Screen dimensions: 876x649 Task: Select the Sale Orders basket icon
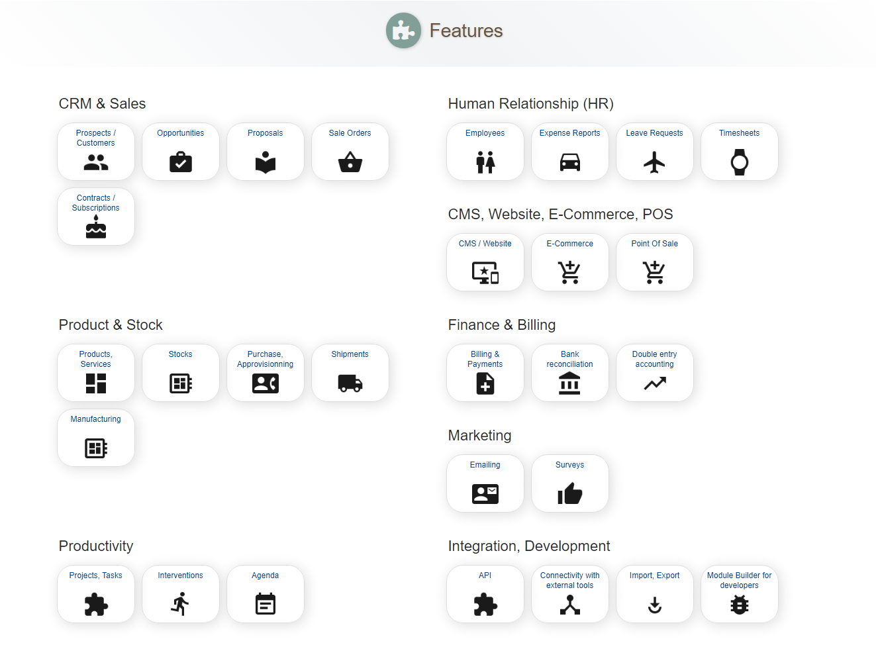coord(350,162)
